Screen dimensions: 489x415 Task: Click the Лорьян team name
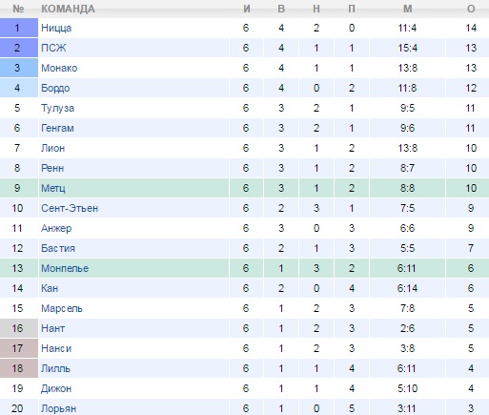(x=58, y=408)
